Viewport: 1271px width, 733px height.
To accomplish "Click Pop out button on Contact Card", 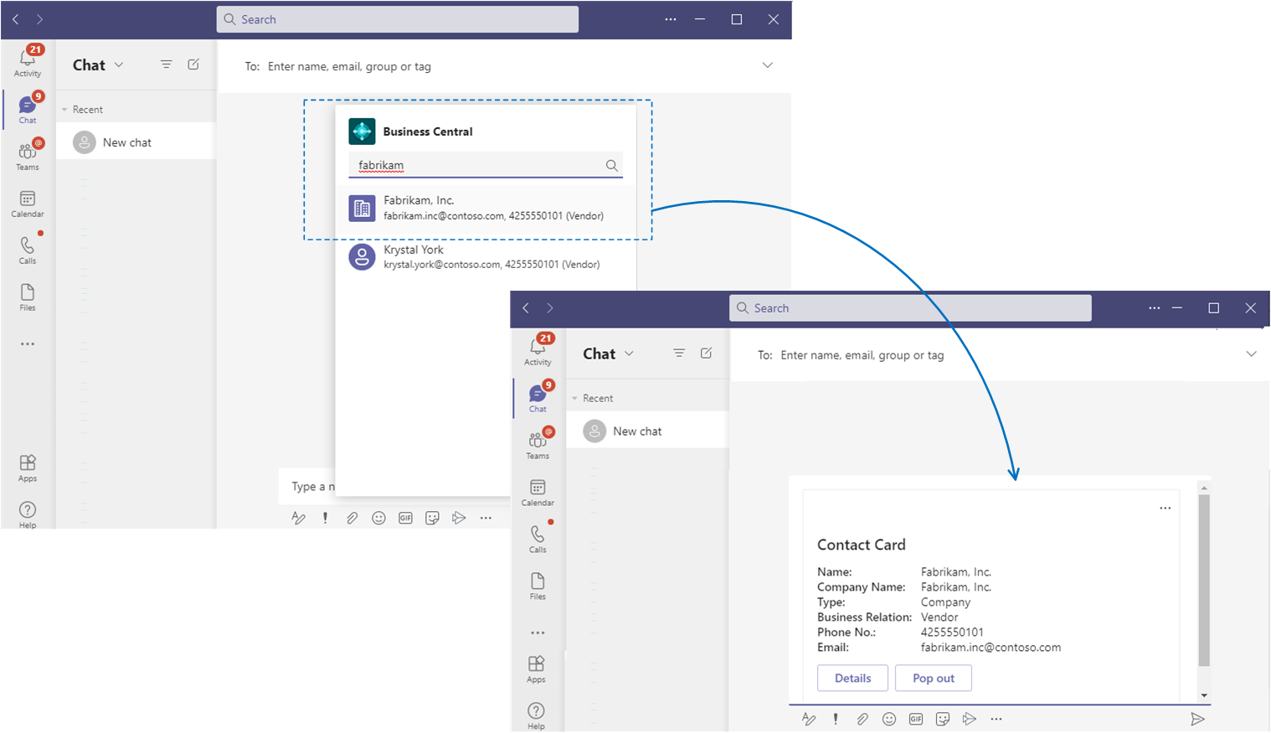I will (934, 679).
